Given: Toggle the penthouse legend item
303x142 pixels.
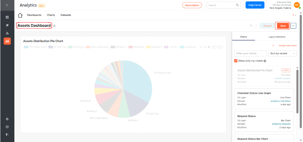Looking at the screenshot, I should (188, 47).
